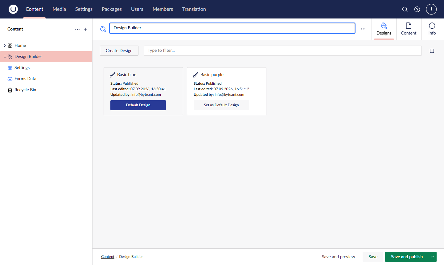444x265 pixels.
Task: Click the paint bucket icon beside name field
Action: click(x=103, y=29)
